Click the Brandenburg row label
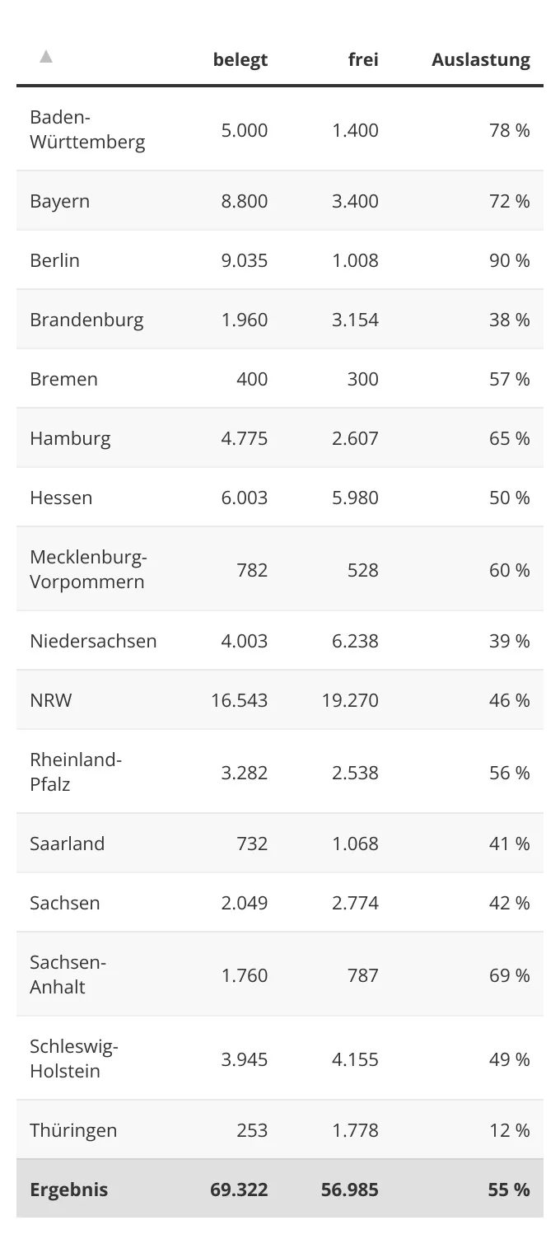 pyautogui.click(x=86, y=320)
